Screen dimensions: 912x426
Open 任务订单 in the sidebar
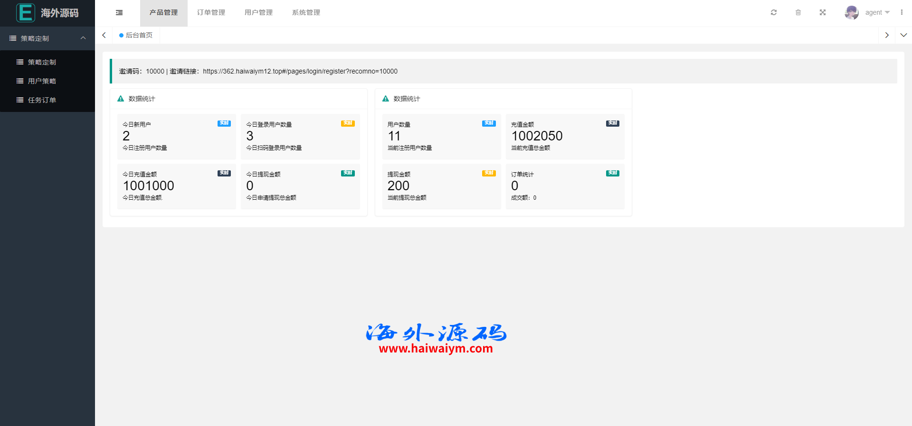42,100
